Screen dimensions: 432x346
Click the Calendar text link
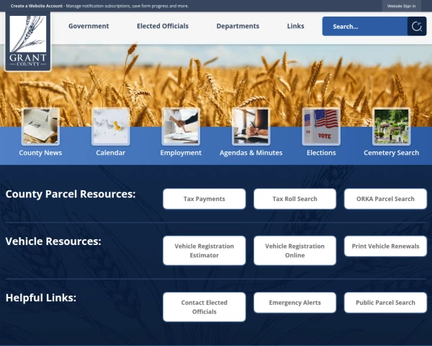(x=110, y=153)
